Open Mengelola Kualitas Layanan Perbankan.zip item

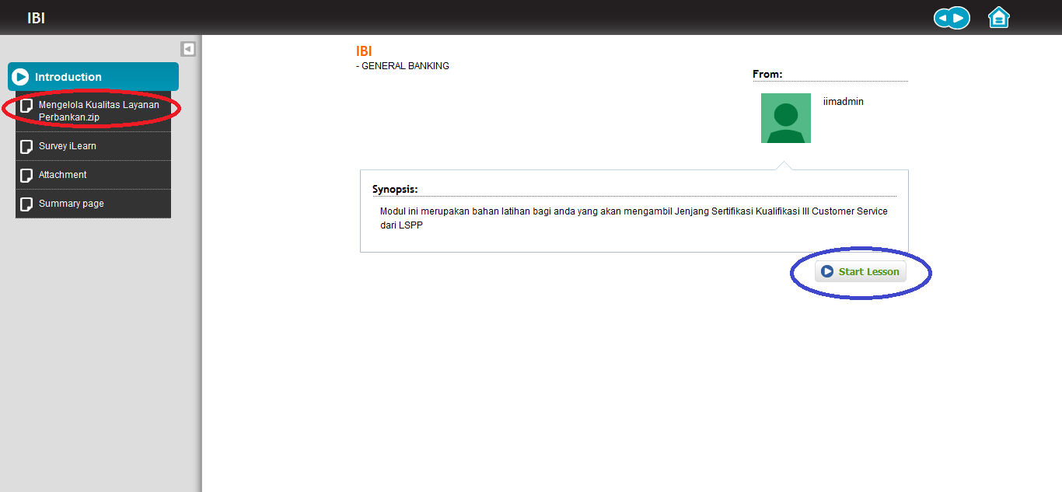pyautogui.click(x=93, y=111)
